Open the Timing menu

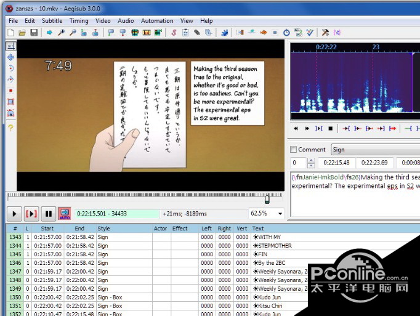[x=79, y=21]
